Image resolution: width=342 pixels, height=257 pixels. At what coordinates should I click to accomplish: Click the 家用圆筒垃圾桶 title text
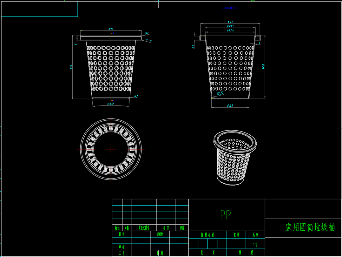tap(310, 227)
